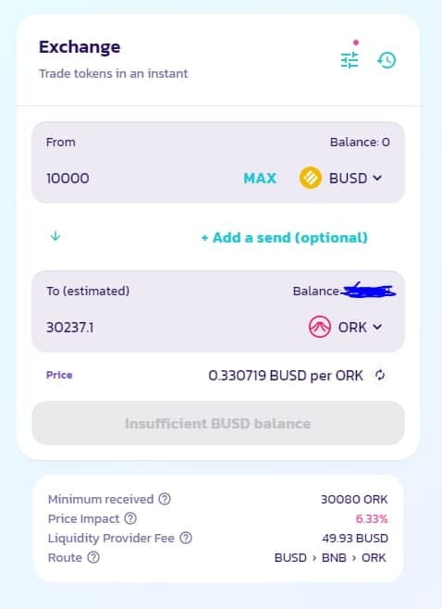Click the BUSD coin logo
The image size is (442, 609).
310,179
